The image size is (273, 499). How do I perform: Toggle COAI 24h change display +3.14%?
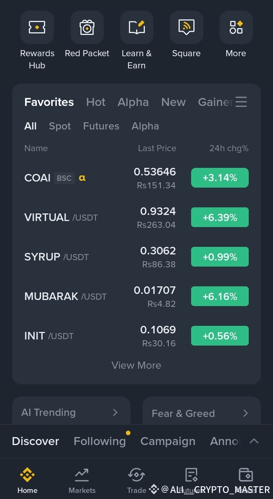[220, 178]
